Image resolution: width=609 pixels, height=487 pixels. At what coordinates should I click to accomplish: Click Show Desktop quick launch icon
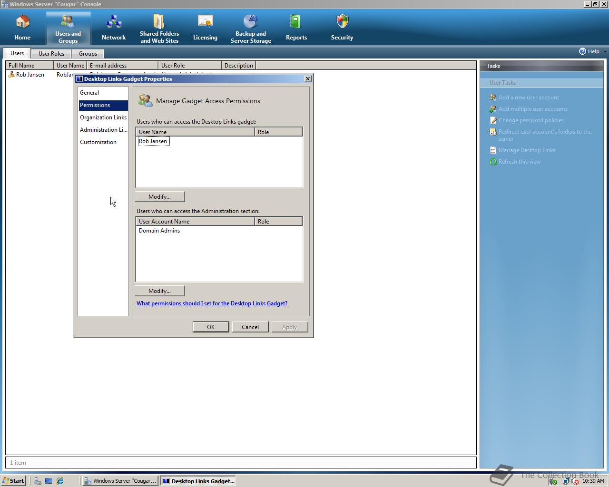coord(49,481)
